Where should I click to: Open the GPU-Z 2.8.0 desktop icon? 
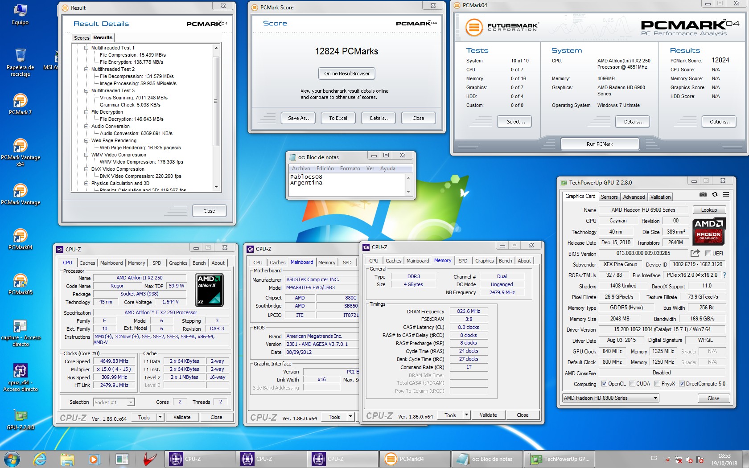pyautogui.click(x=20, y=419)
